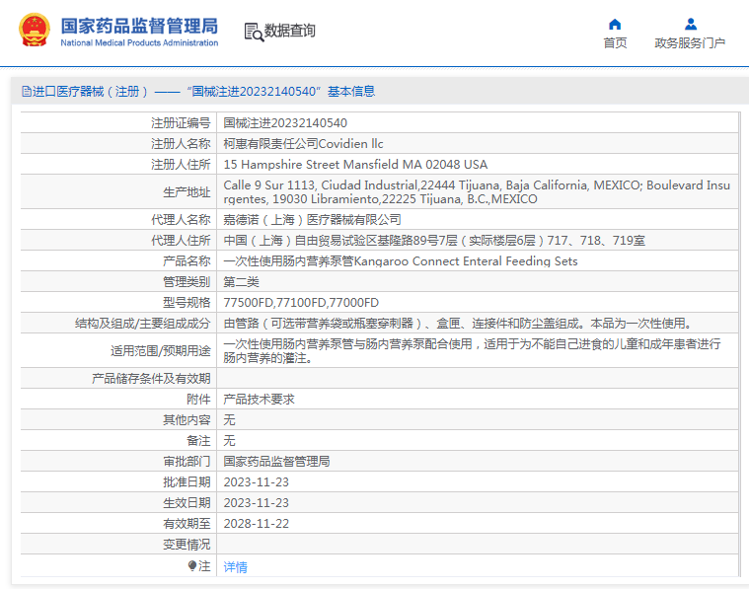Click the 备注 row label

click(x=198, y=440)
